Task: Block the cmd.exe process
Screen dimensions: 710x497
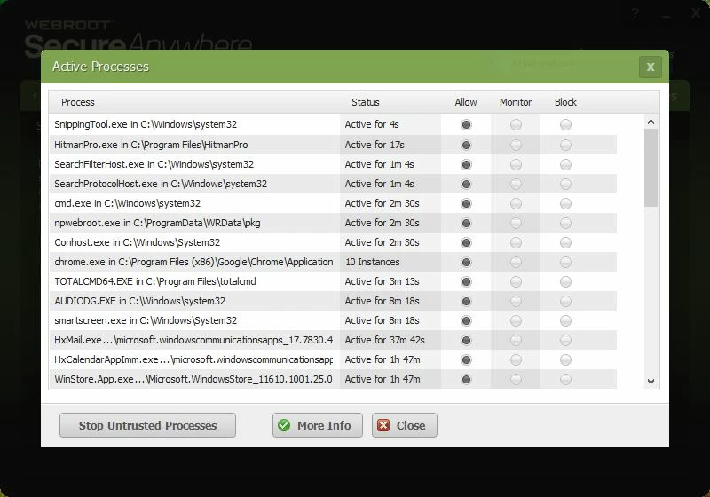Action: tap(565, 203)
